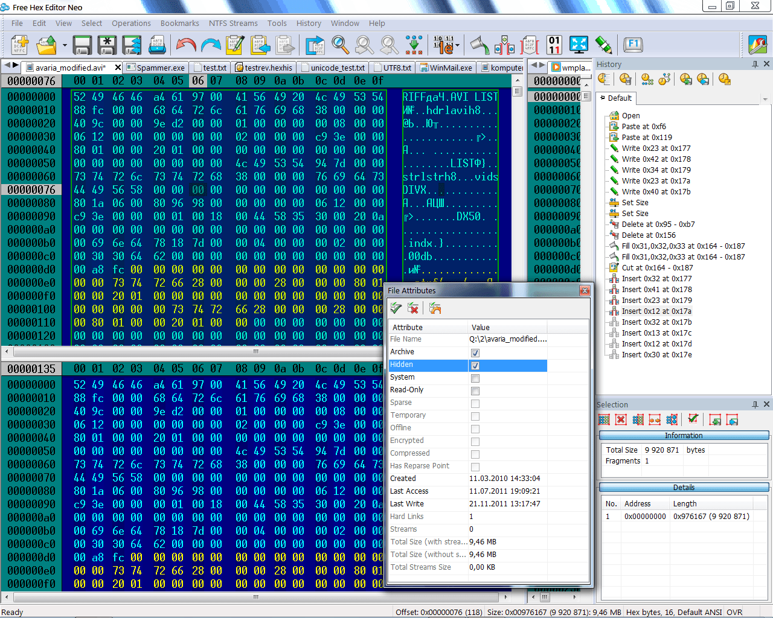773x618 pixels.
Task: Click the Save As floppy with asterisk icon
Action: tap(107, 45)
